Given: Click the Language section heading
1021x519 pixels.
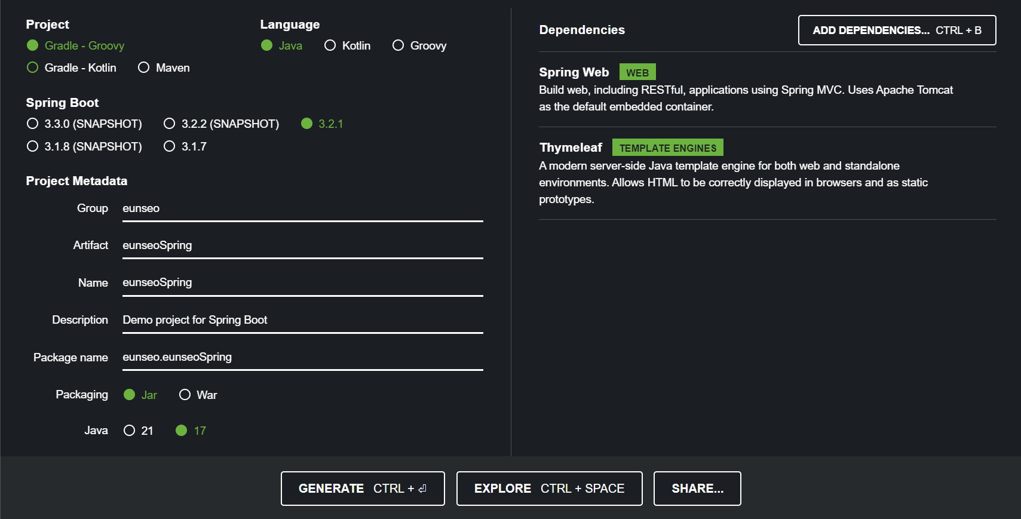Looking at the screenshot, I should pos(290,24).
